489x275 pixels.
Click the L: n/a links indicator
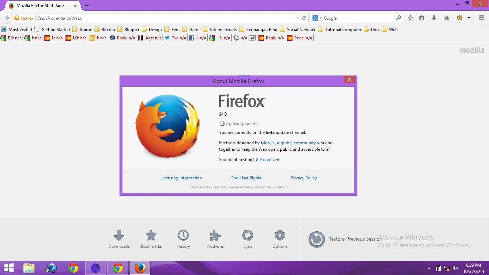point(53,38)
